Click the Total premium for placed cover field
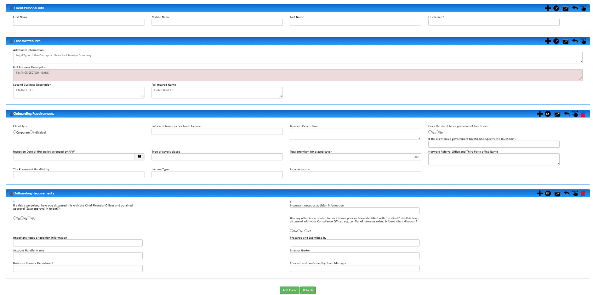The width and height of the screenshot is (593, 295). (355, 157)
